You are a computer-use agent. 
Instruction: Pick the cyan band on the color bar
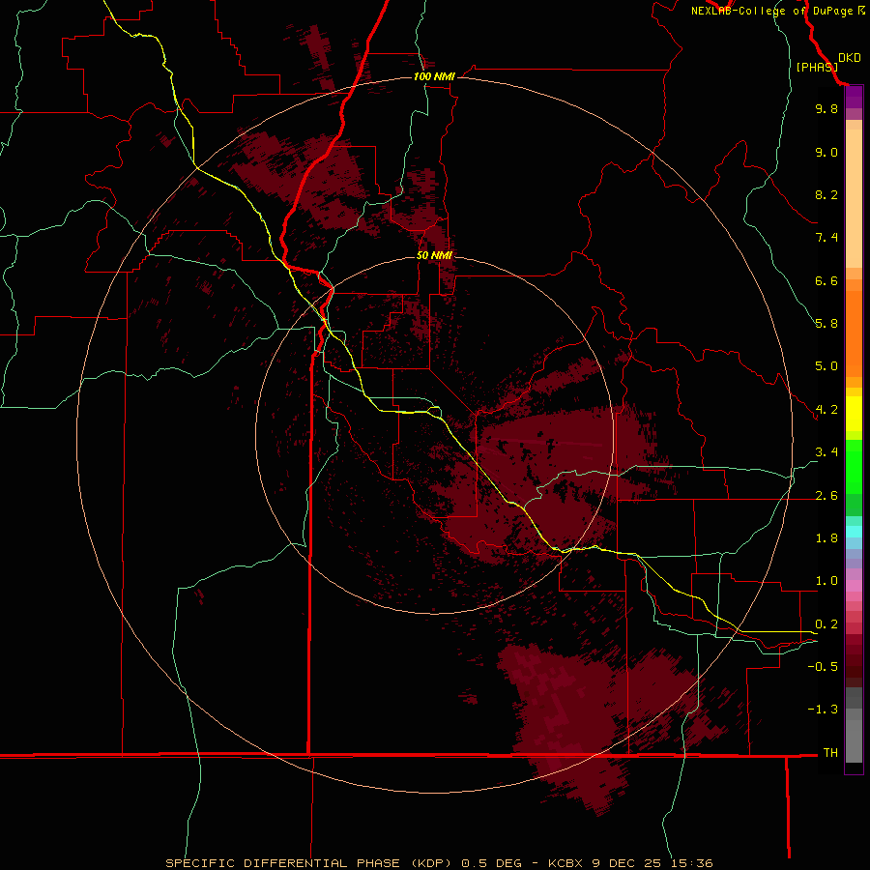[x=854, y=531]
